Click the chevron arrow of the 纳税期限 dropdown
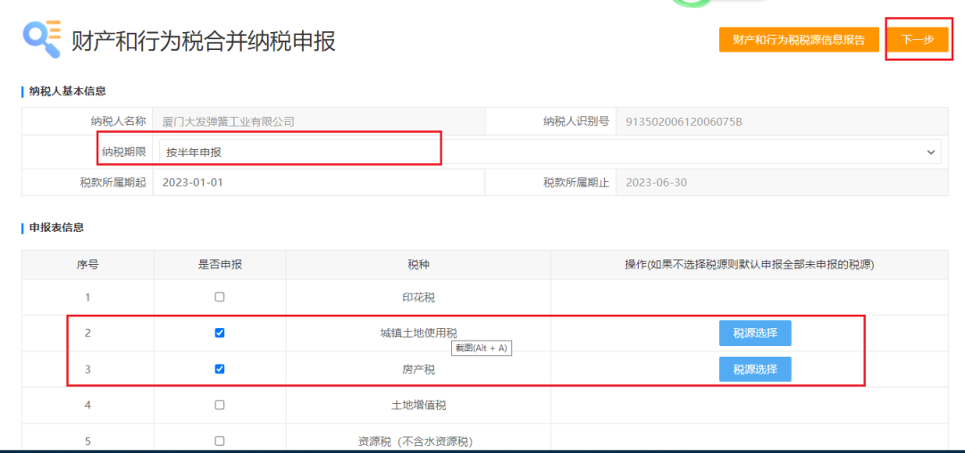The height and width of the screenshot is (453, 965). [x=930, y=152]
